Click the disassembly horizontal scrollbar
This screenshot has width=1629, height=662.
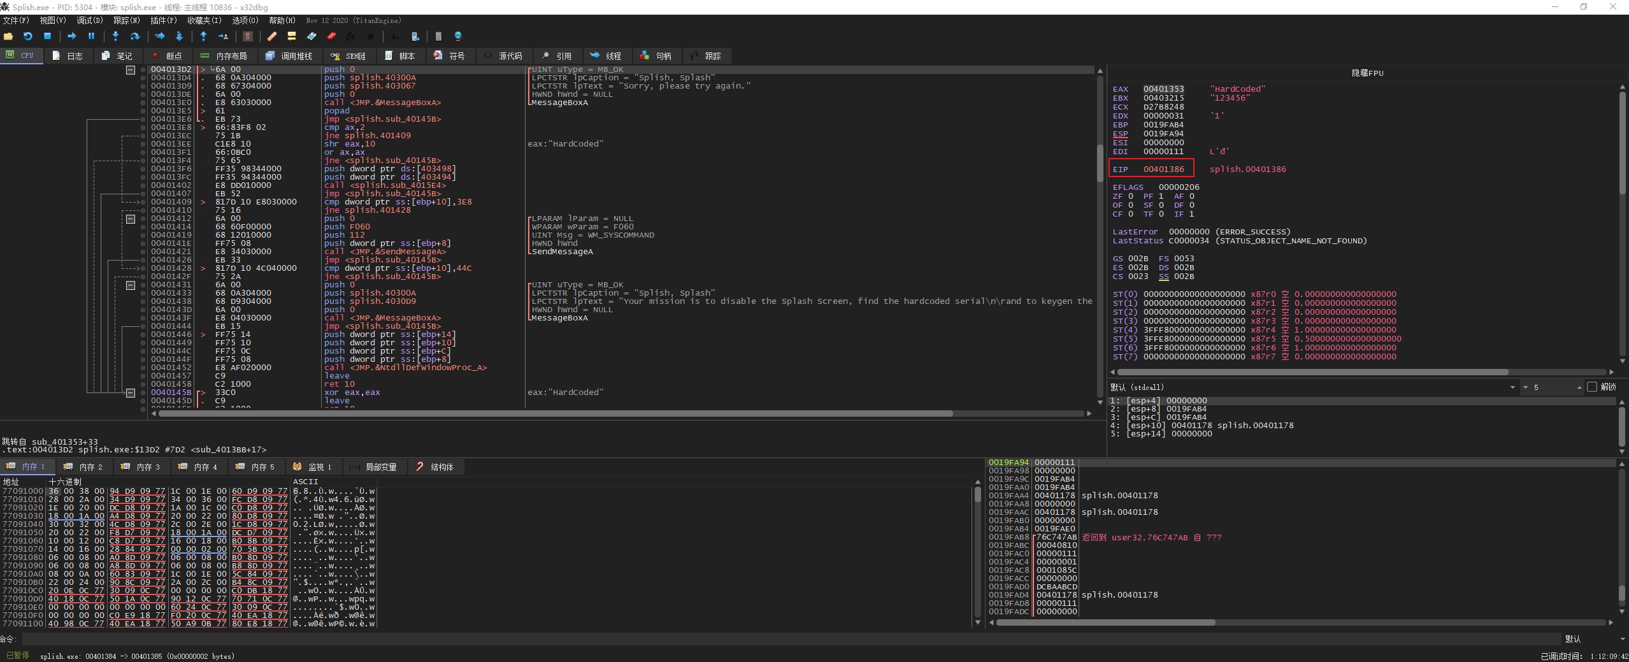554,414
